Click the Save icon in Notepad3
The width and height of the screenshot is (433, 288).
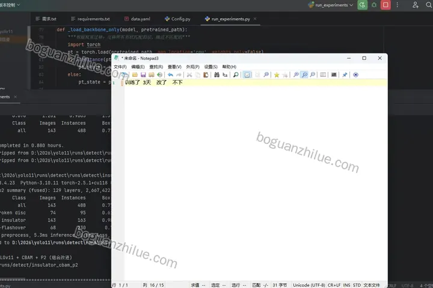point(143,74)
